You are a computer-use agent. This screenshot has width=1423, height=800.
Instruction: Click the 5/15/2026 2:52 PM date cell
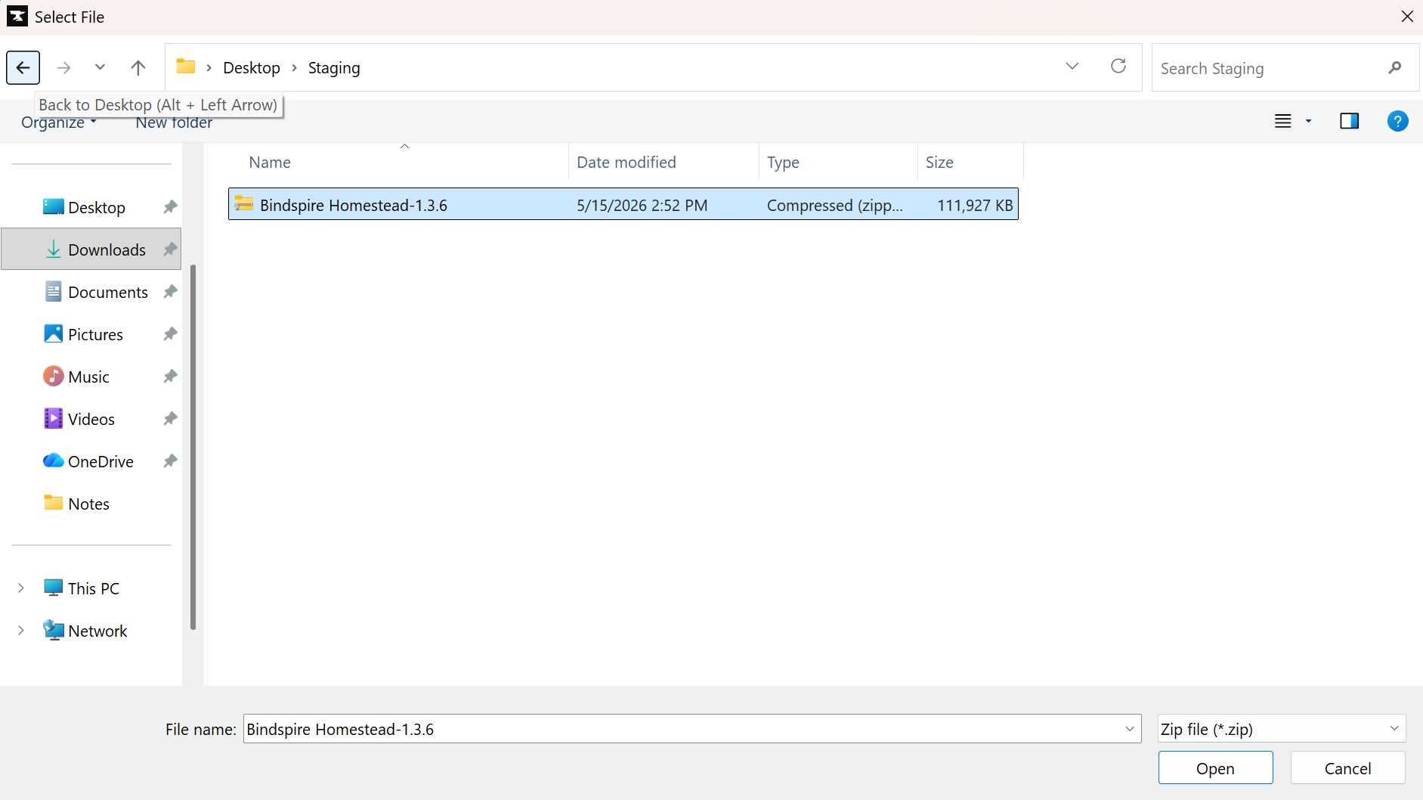(x=642, y=206)
